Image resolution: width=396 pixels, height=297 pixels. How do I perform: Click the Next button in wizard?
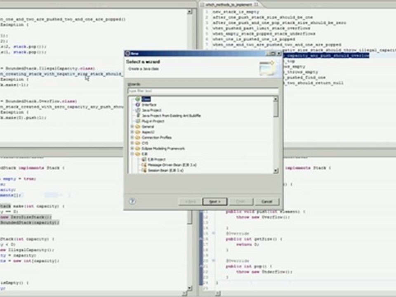[215, 202]
